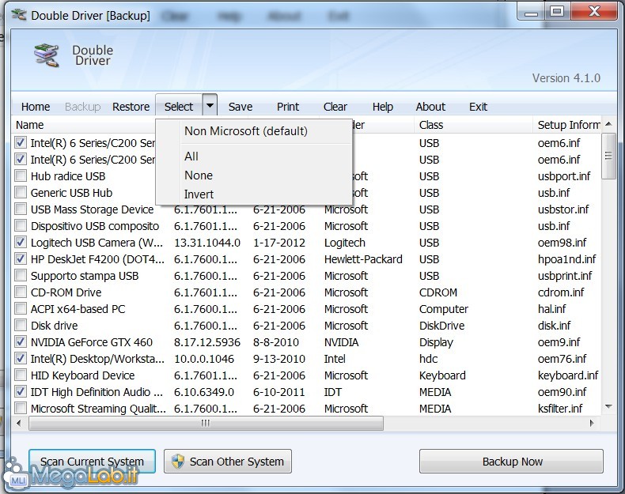
Task: Select the Hewlett-Packard provider cell
Action: [363, 259]
